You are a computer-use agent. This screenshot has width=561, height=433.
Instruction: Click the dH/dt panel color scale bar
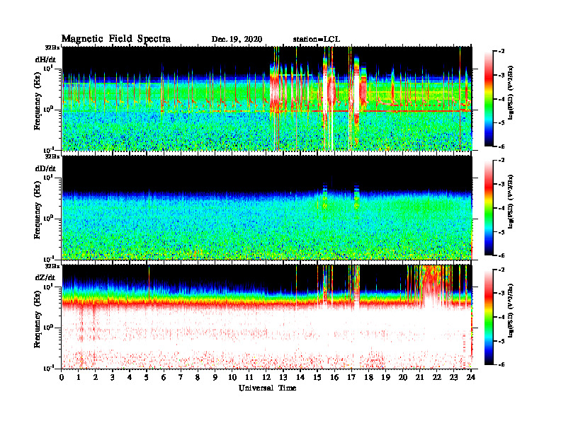coord(489,98)
